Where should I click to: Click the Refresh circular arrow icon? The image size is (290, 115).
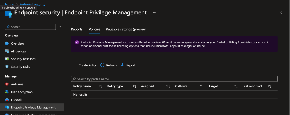point(102,65)
